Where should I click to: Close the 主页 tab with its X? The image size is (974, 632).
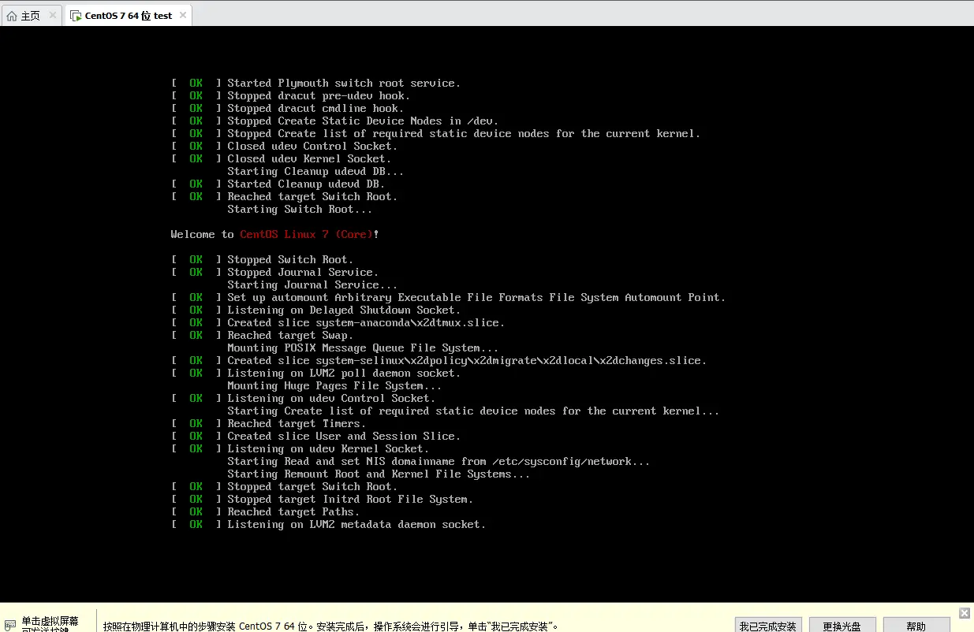(52, 15)
